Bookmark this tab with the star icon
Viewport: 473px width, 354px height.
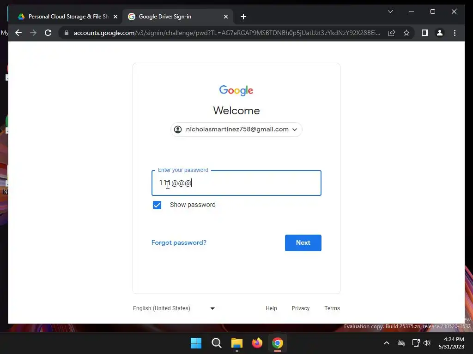406,33
